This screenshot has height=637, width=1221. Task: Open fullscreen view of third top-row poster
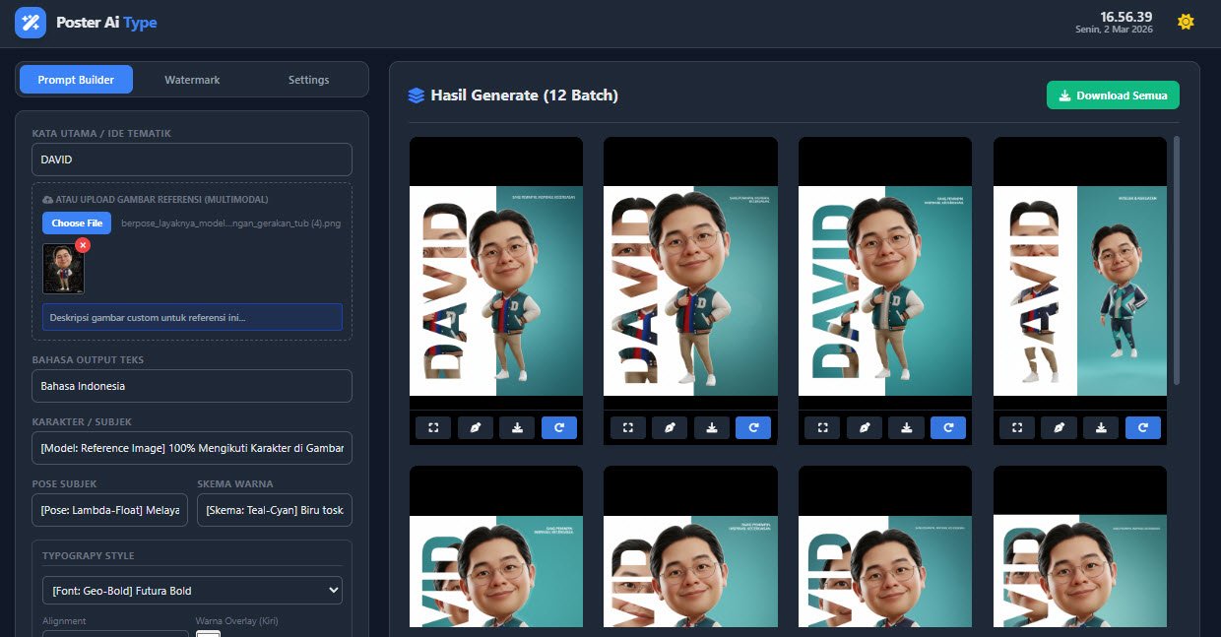(x=822, y=427)
